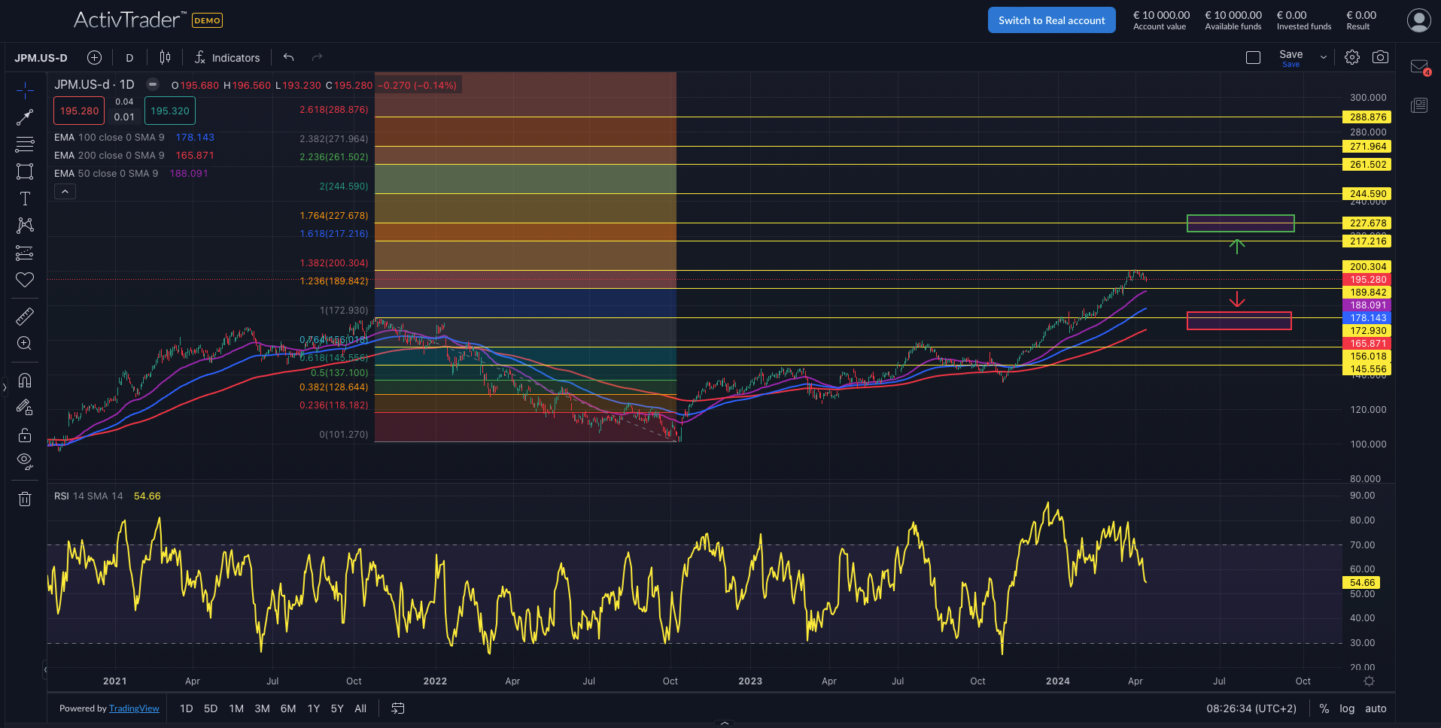The image size is (1441, 728).
Task: Switch the price scale to log mode
Action: tap(1346, 708)
